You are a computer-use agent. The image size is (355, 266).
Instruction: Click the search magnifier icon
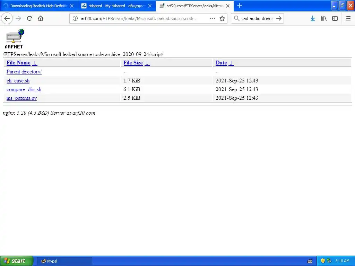click(x=236, y=19)
